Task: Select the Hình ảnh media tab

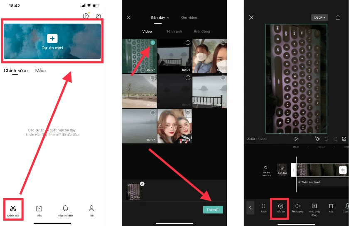Action: coord(174,32)
